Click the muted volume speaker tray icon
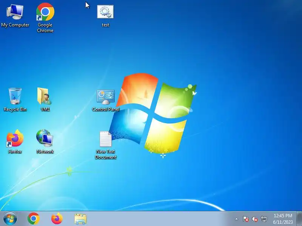This screenshot has height=226, width=302. tap(254, 219)
